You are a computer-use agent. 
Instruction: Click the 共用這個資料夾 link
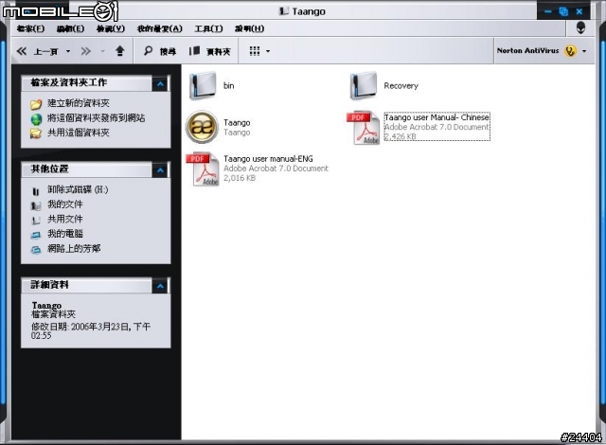[79, 133]
